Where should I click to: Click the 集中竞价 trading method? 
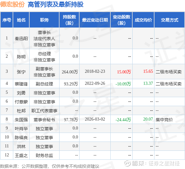164,120
